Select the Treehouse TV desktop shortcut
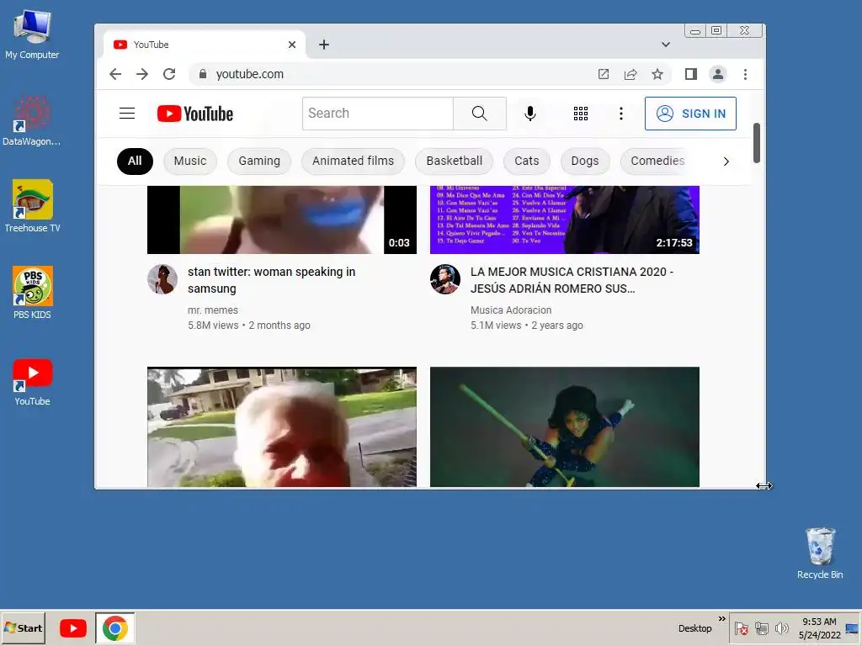 point(32,207)
